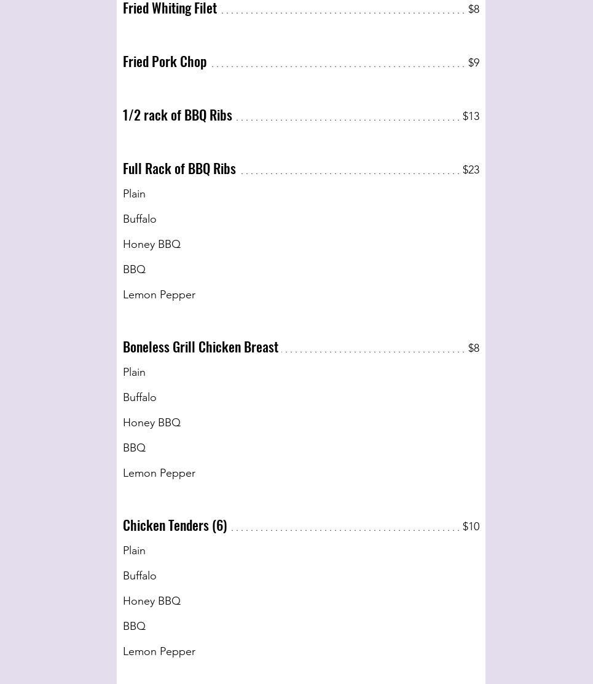Choose Plain under Boneless Grill Chicken Breast
This screenshot has width=593, height=684.
pyautogui.click(x=134, y=373)
